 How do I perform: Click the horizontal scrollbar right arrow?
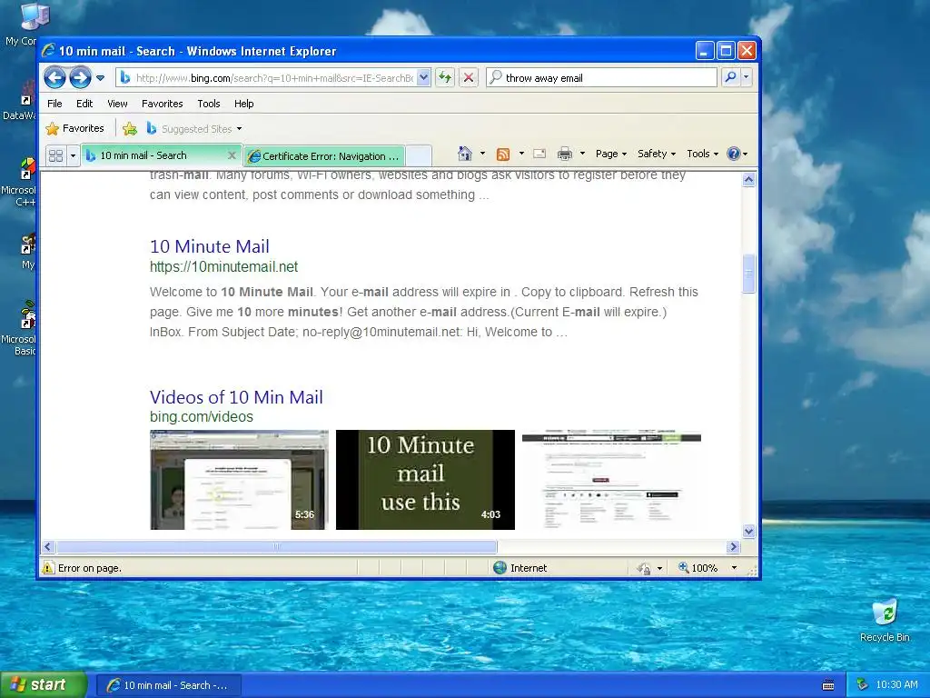coord(733,546)
